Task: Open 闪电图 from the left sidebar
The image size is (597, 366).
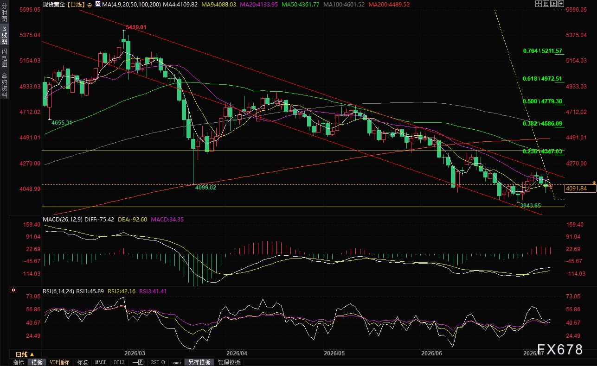Action: (x=5, y=58)
